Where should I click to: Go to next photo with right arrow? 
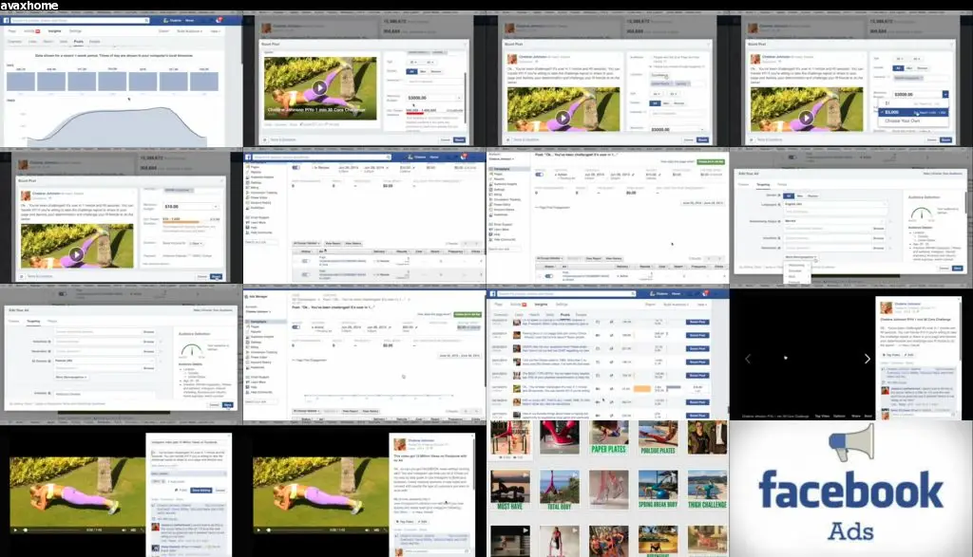867,359
